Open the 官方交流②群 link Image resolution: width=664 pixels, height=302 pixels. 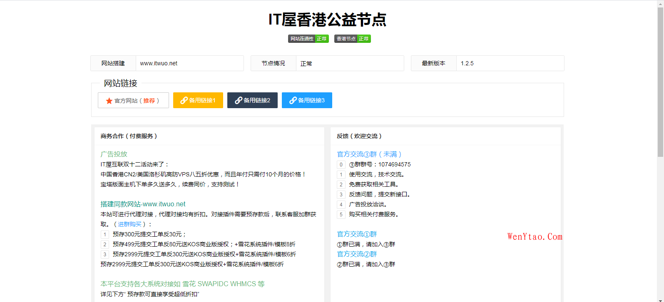[357, 254]
